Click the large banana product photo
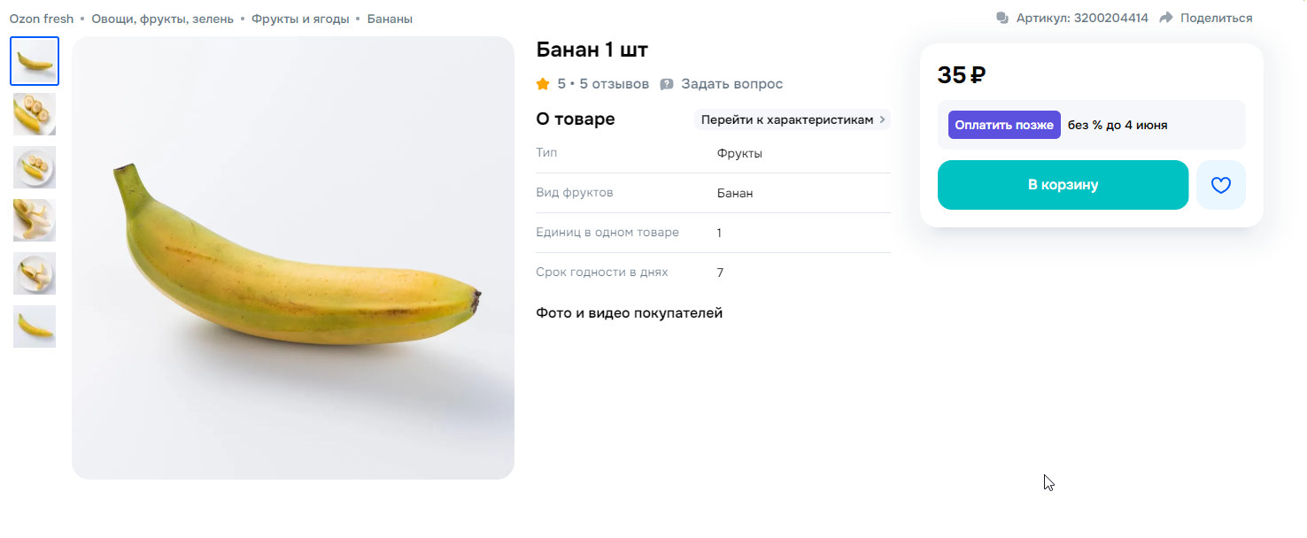Viewport: 1307px width, 538px height. pyautogui.click(x=293, y=257)
